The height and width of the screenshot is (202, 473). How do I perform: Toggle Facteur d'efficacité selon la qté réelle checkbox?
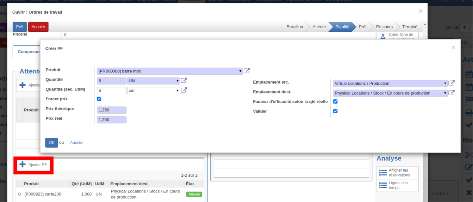(335, 102)
